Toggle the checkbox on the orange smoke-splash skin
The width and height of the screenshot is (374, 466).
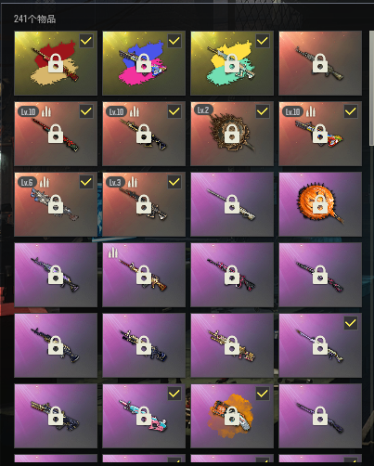(x=263, y=394)
